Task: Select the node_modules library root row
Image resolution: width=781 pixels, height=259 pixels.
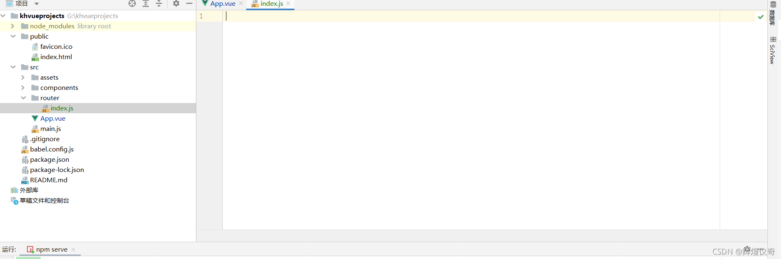Action: pyautogui.click(x=98, y=26)
